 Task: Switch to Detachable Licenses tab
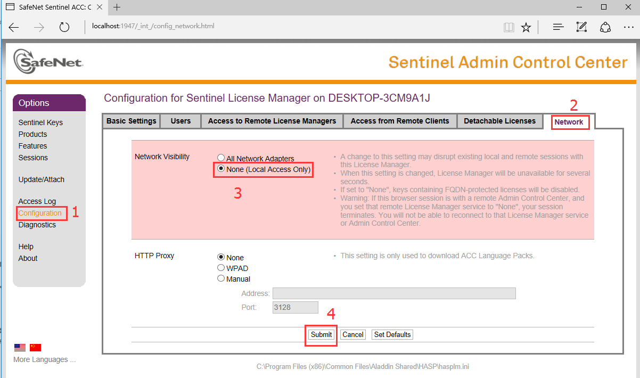pyautogui.click(x=499, y=121)
